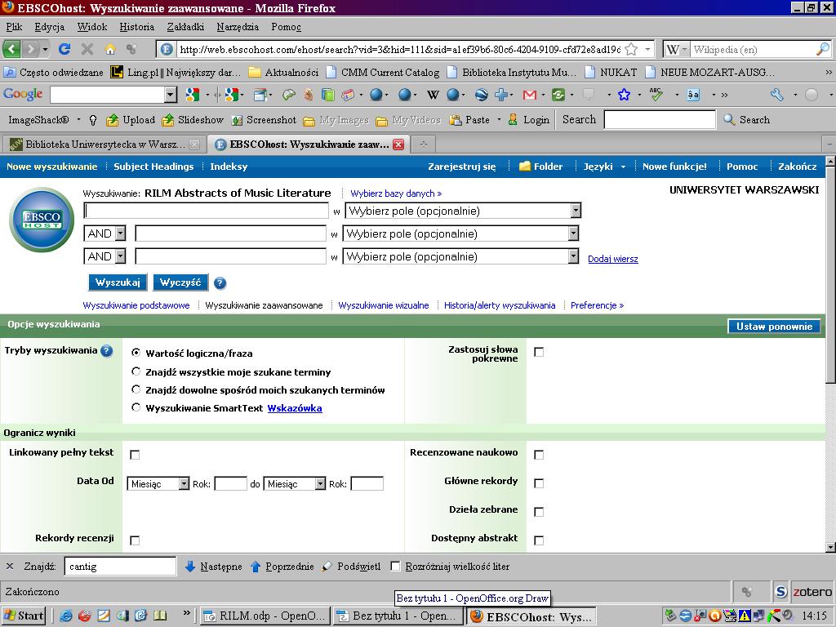Open second row Wybierz pole dropdown

tap(460, 233)
